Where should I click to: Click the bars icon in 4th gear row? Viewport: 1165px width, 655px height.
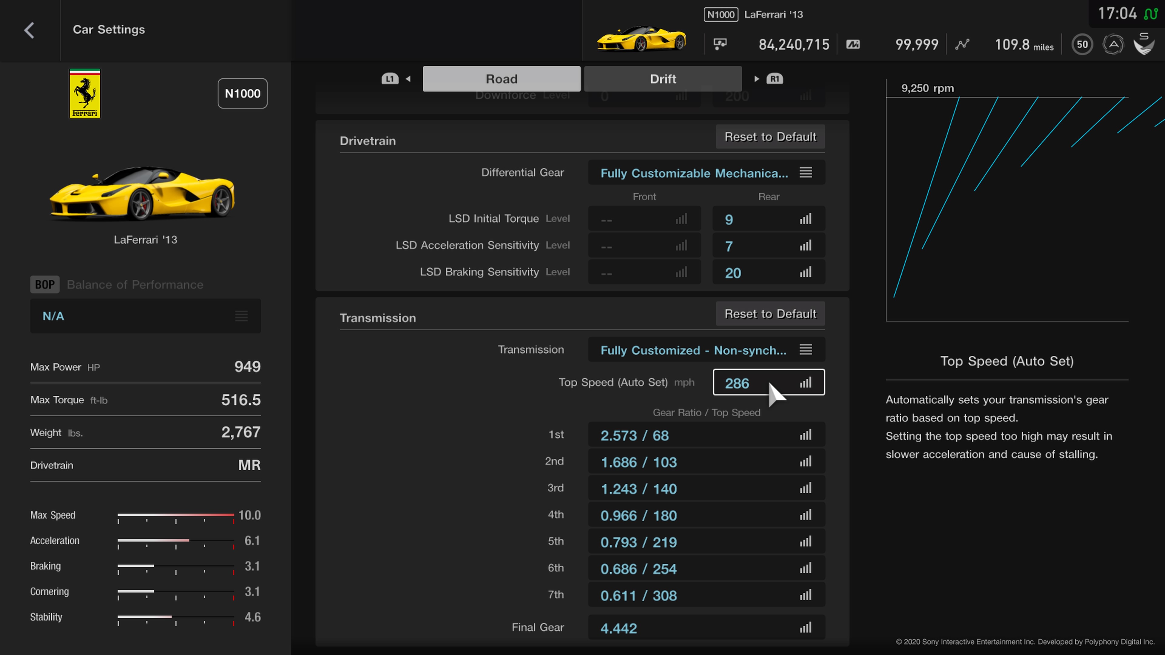pyautogui.click(x=805, y=515)
